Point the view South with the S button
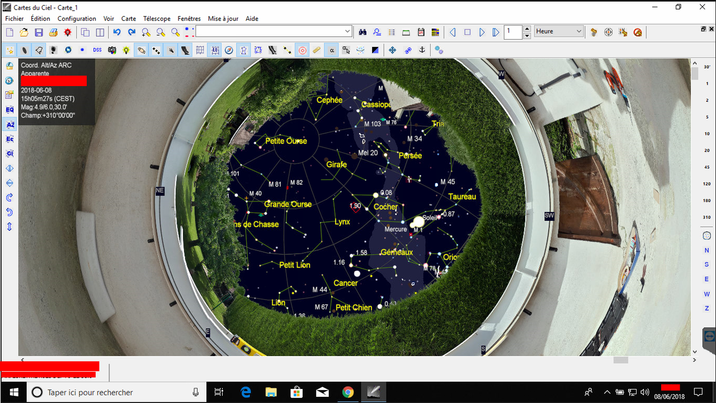716x403 pixels. pyautogui.click(x=707, y=265)
